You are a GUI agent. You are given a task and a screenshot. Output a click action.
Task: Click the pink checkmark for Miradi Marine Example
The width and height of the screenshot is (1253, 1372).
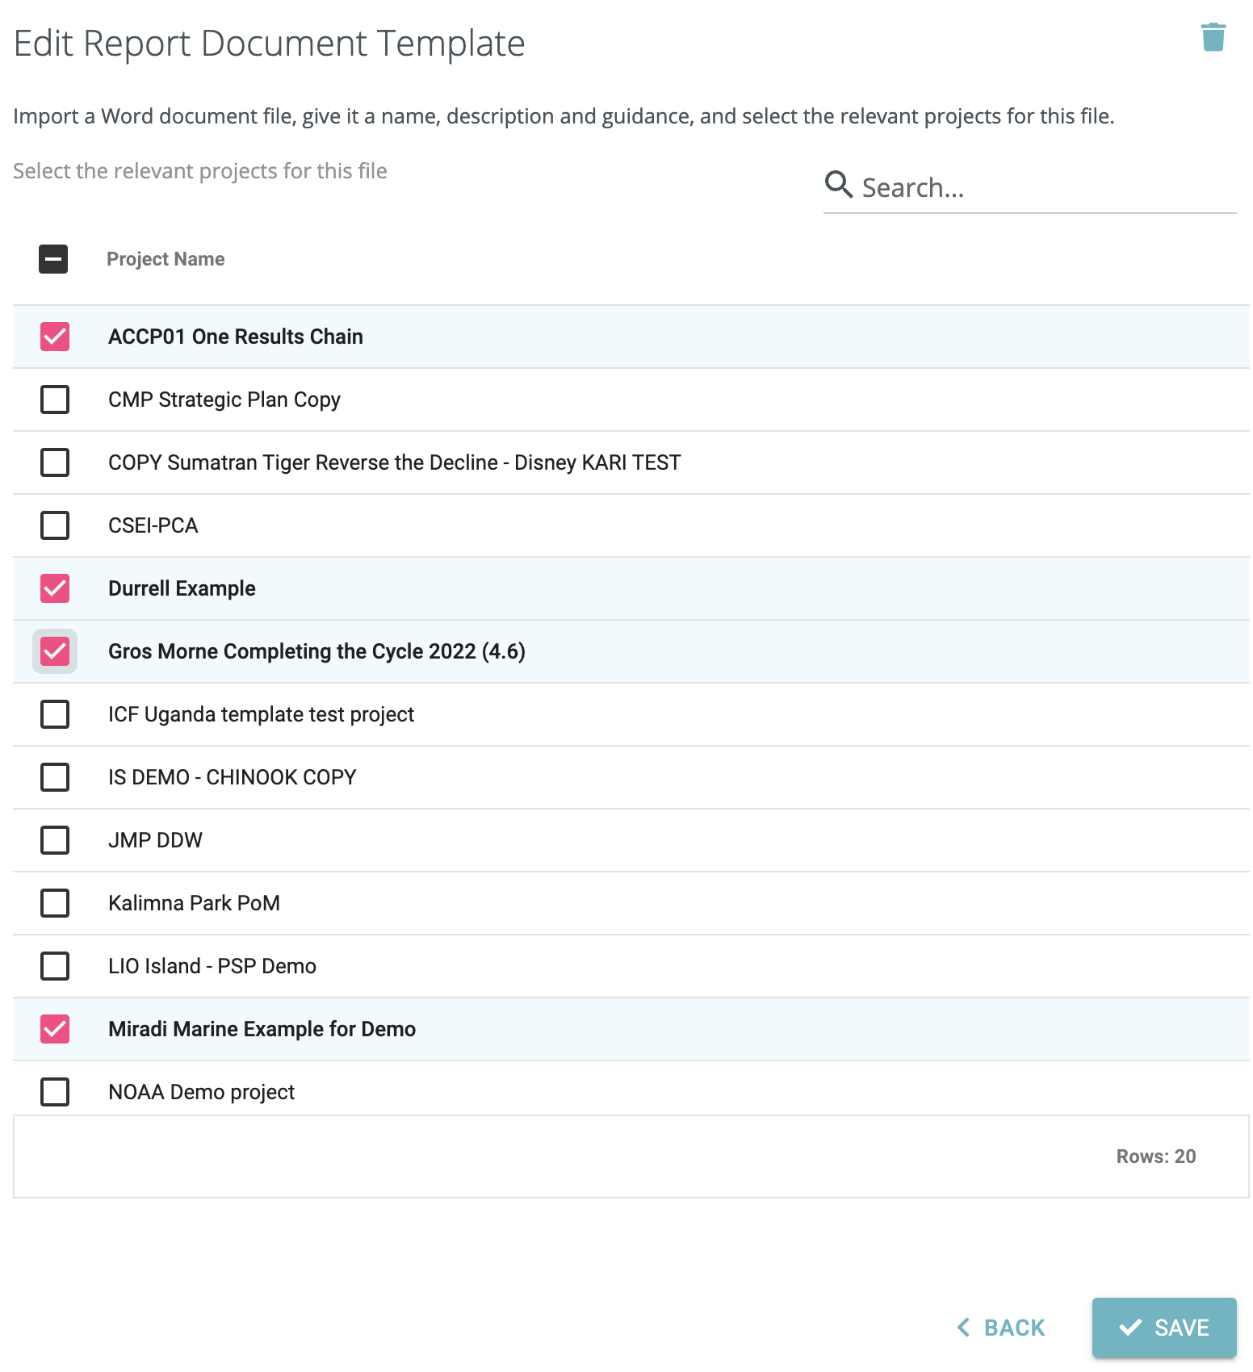53,1029
